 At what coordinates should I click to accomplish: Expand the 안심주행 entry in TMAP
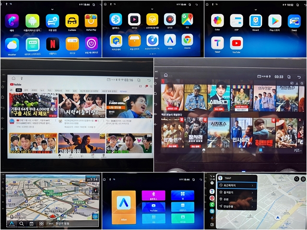[236, 207]
